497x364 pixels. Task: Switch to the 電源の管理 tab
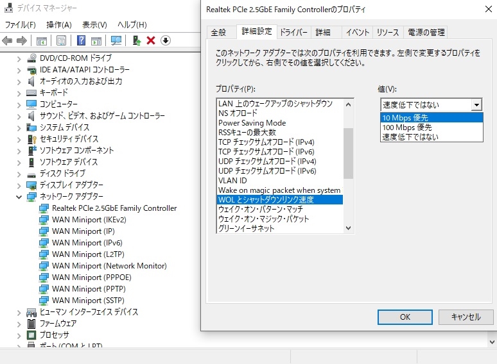[426, 32]
